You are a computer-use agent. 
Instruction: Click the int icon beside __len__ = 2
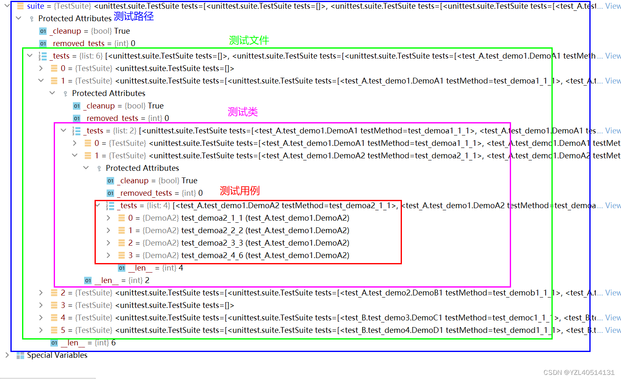click(x=88, y=281)
